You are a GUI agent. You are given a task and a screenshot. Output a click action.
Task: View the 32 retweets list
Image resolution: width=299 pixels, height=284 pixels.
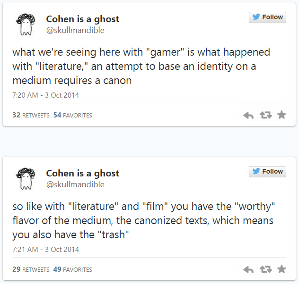pos(31,115)
